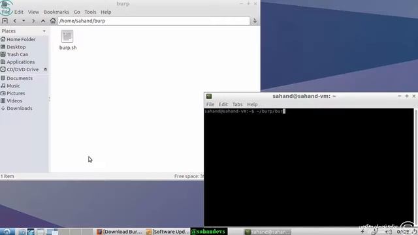Click the terminal vertical scrollbar
This screenshot has width=418, height=235.
(x=415, y=167)
